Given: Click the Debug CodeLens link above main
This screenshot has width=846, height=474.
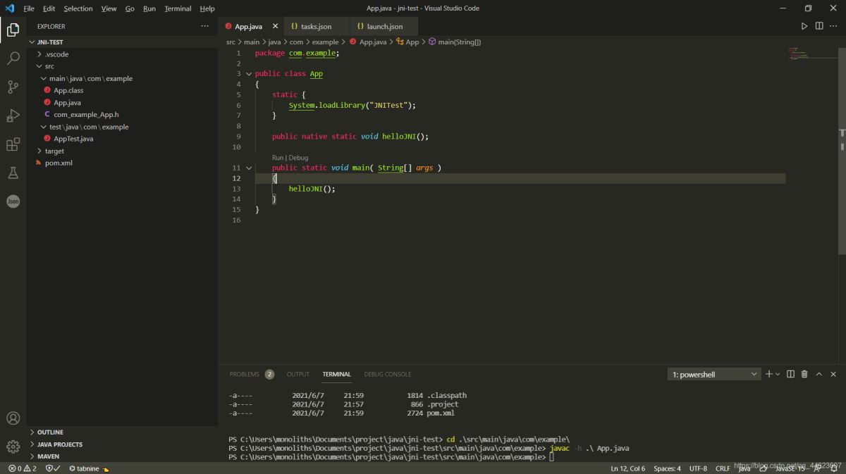Looking at the screenshot, I should [x=298, y=158].
